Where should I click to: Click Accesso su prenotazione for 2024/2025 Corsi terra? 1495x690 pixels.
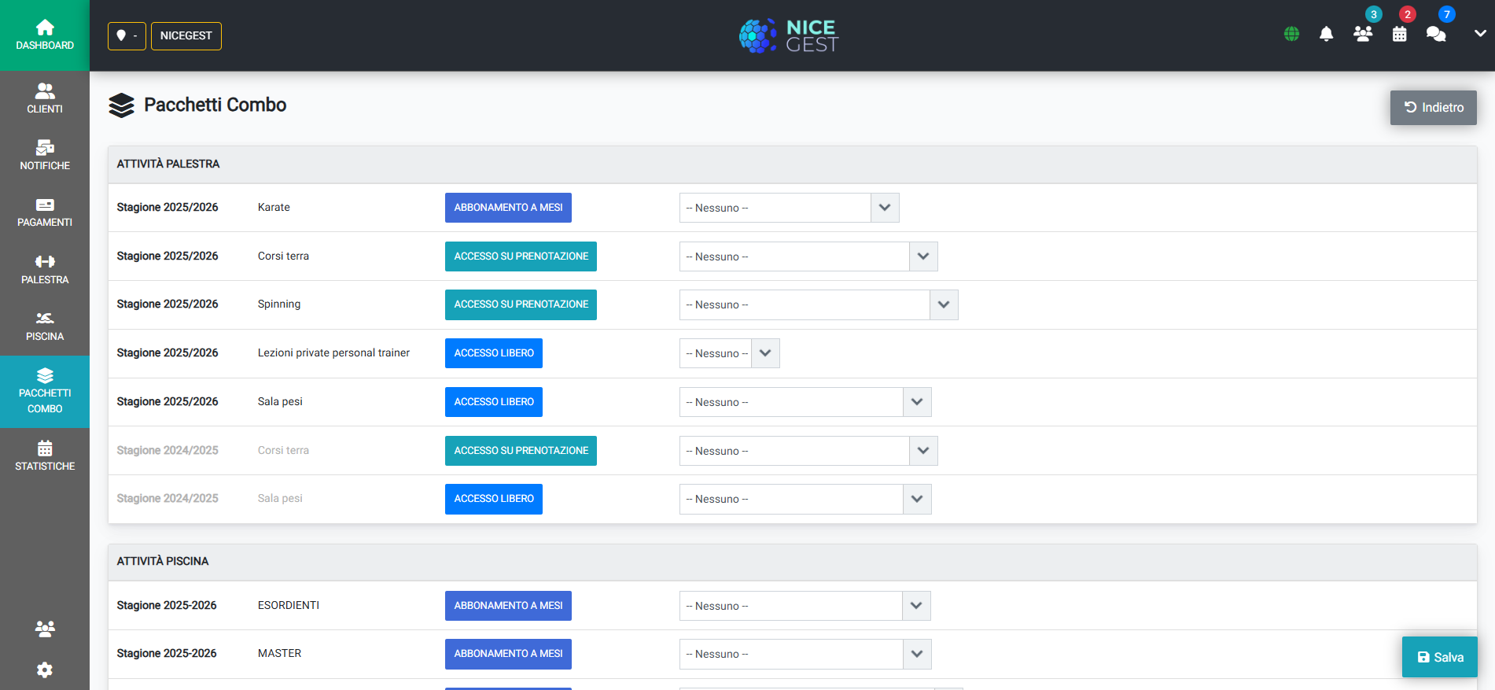point(521,451)
